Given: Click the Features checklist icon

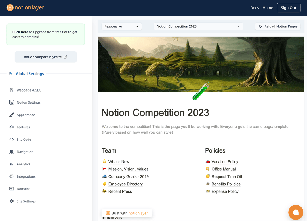Looking at the screenshot, I should pos(12,127).
